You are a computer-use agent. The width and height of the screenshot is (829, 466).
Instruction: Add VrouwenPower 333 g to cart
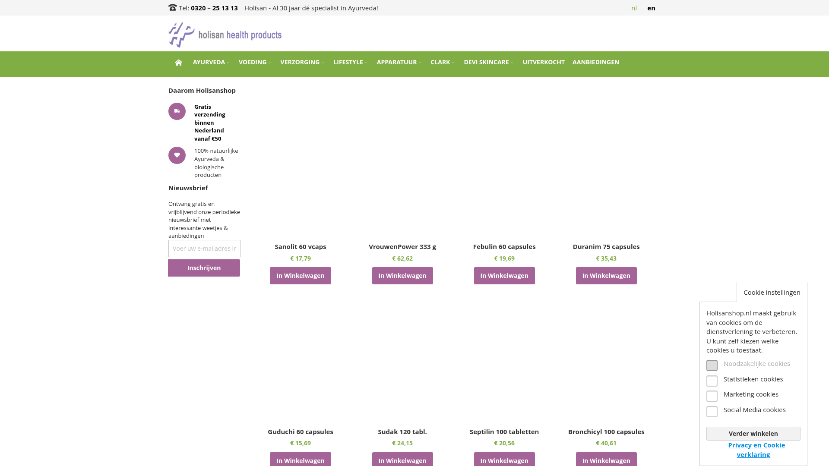pyautogui.click(x=402, y=276)
